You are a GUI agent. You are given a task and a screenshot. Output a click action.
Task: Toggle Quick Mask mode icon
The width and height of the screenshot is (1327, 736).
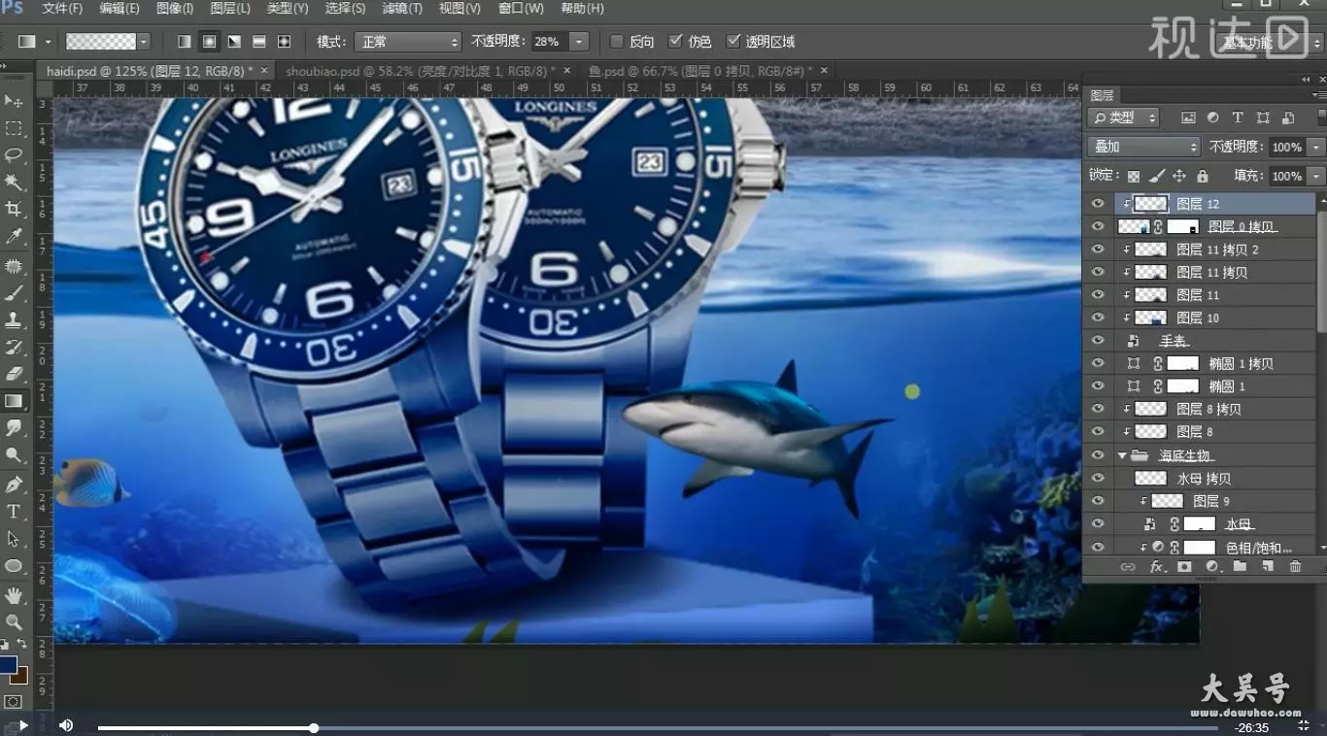14,701
